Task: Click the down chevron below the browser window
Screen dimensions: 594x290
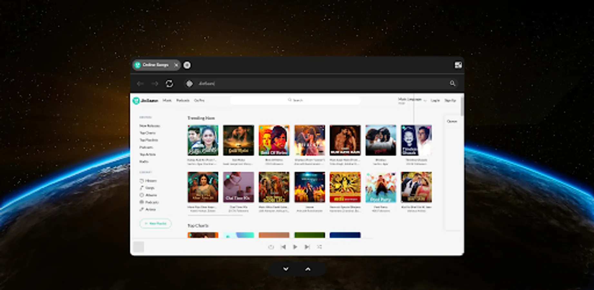Action: point(286,269)
